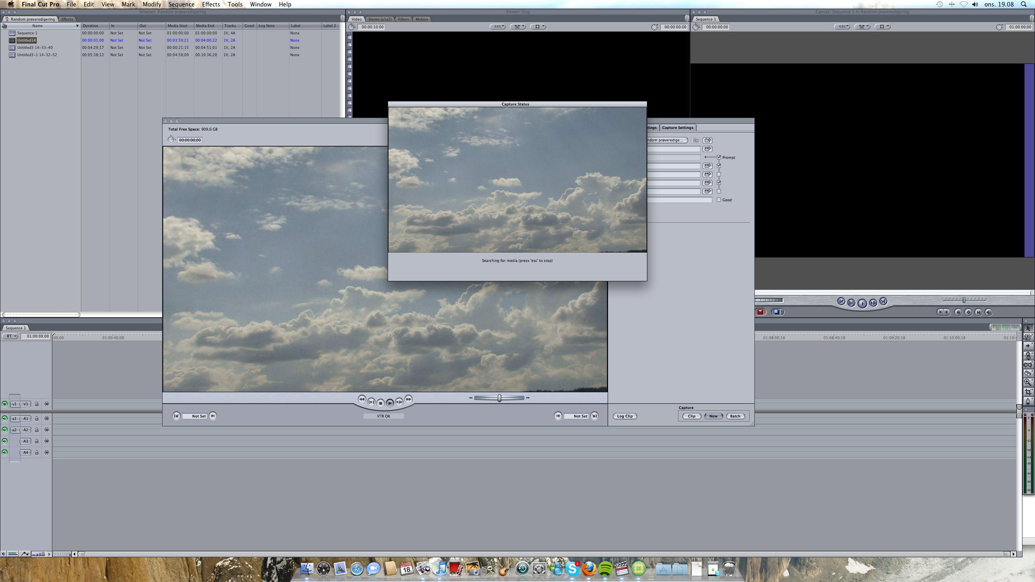Click Canvas Mark Clip button
The width and height of the screenshot is (1035, 582).
point(978,312)
